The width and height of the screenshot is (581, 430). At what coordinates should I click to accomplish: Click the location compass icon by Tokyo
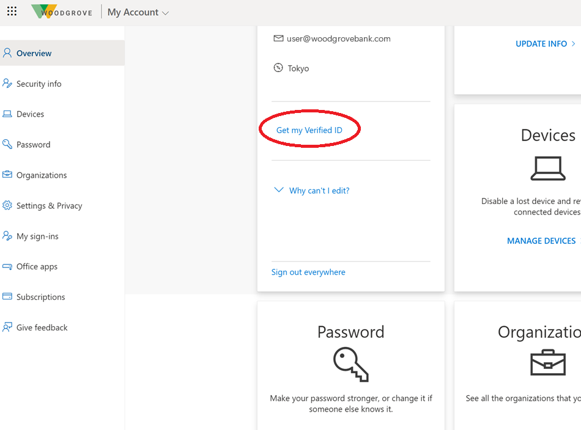click(x=278, y=68)
